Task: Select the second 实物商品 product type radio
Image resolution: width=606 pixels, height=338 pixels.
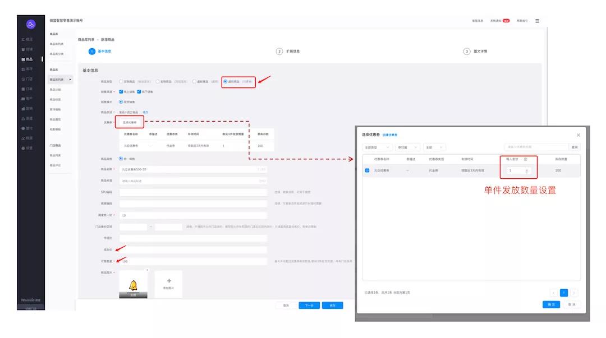Action: [x=158, y=81]
